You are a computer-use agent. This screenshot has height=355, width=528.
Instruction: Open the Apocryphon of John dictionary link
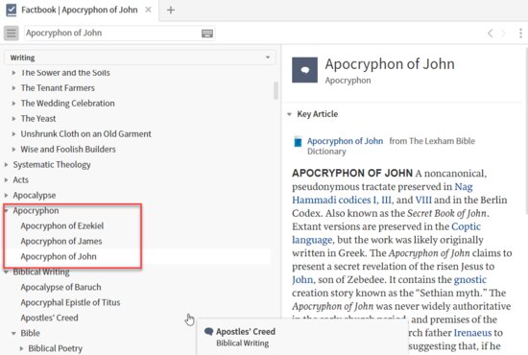coord(345,141)
